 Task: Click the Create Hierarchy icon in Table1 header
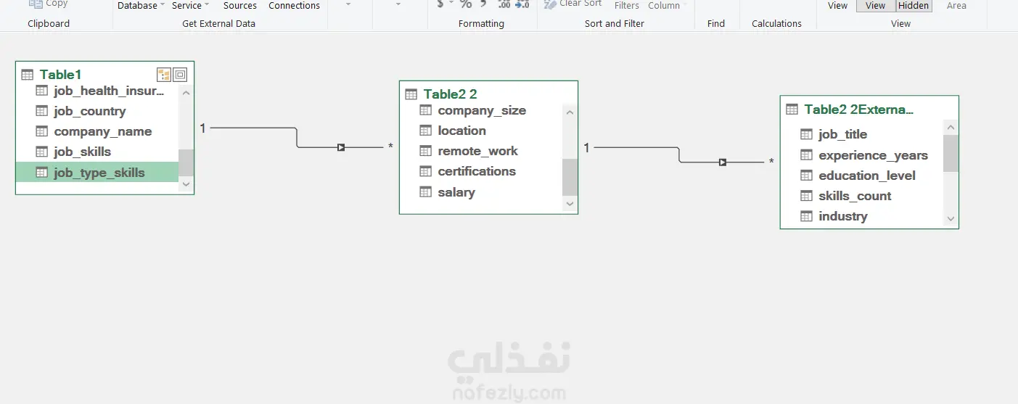point(164,75)
